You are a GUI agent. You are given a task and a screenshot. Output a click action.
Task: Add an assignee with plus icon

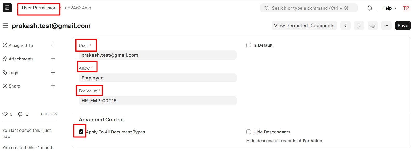click(53, 45)
